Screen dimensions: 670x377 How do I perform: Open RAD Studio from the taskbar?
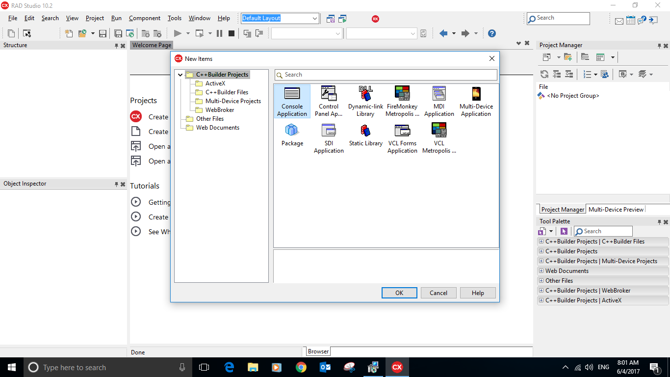pos(397,367)
